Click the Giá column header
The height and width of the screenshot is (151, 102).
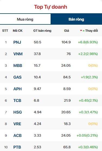point(67,31)
